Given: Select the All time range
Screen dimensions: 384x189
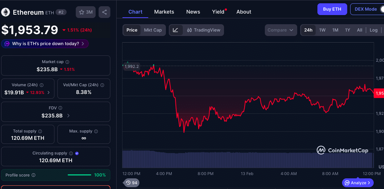Looking at the screenshot, I should pos(359,30).
